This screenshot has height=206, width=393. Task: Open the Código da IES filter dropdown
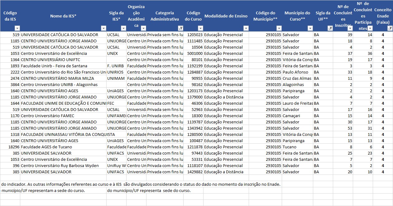17,28
